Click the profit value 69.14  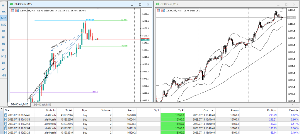coord(273,133)
